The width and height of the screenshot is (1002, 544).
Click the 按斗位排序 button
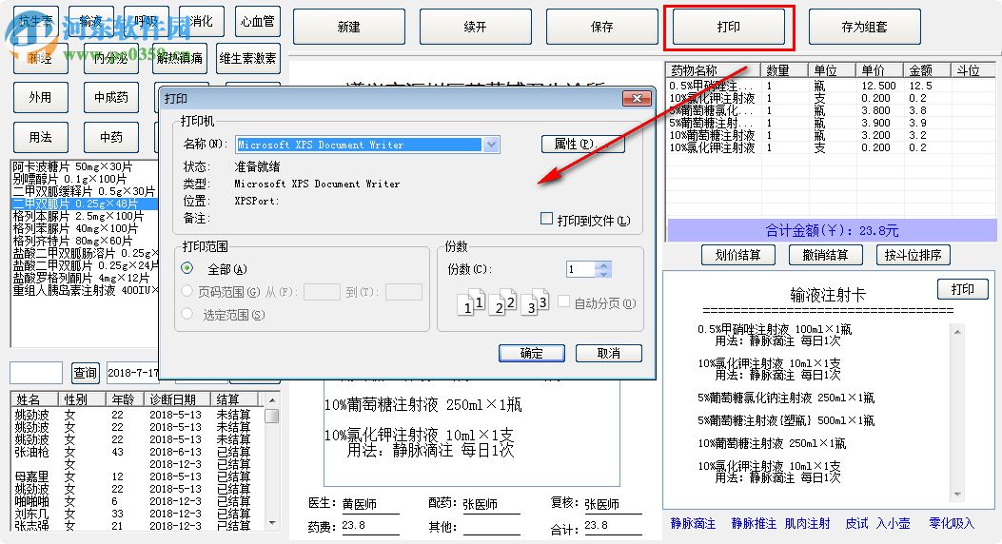[x=914, y=255]
